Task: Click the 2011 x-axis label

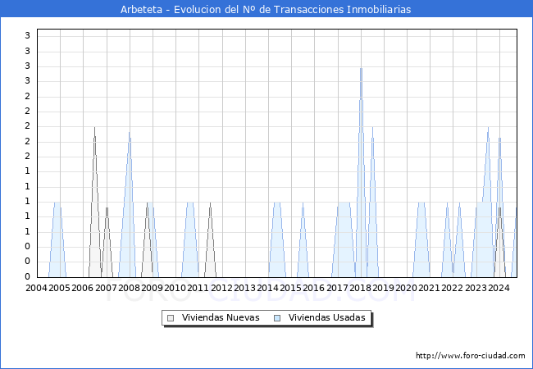Action: [x=198, y=288]
